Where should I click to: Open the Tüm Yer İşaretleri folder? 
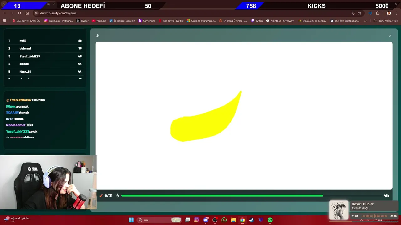[386, 21]
